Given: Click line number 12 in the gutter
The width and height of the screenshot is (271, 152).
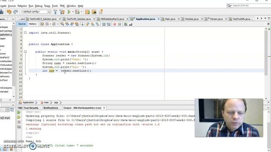Looking at the screenshot, I should 21,71.
